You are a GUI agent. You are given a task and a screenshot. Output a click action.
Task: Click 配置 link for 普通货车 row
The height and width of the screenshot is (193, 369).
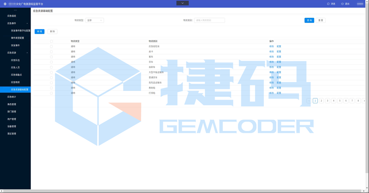[279, 77]
